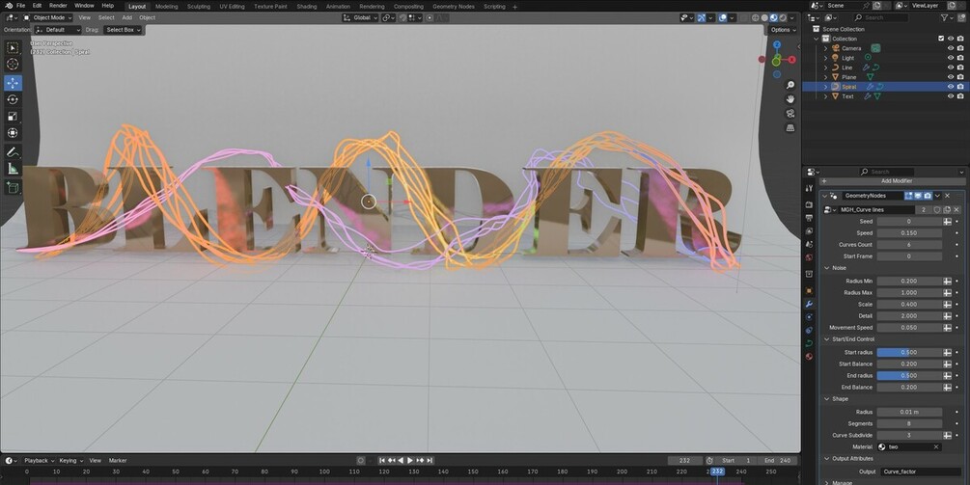Toggle Spiral visibility in viewport
The width and height of the screenshot is (970, 485).
(951, 87)
